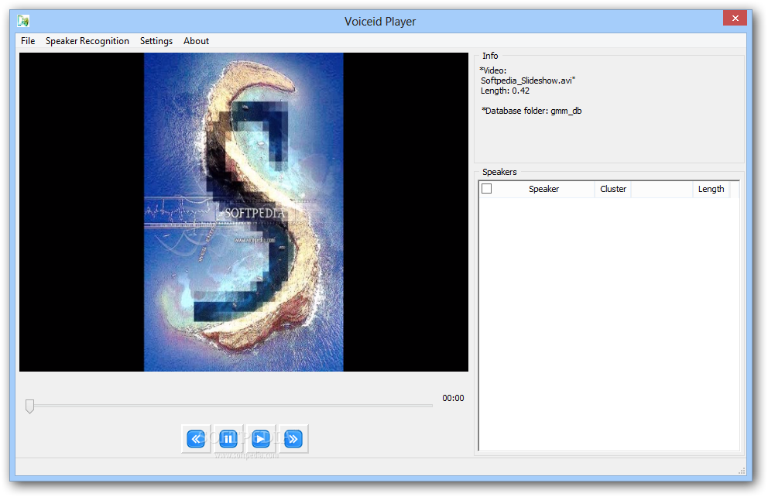Sort by the Speaker column header
768x497 pixels.
(543, 189)
